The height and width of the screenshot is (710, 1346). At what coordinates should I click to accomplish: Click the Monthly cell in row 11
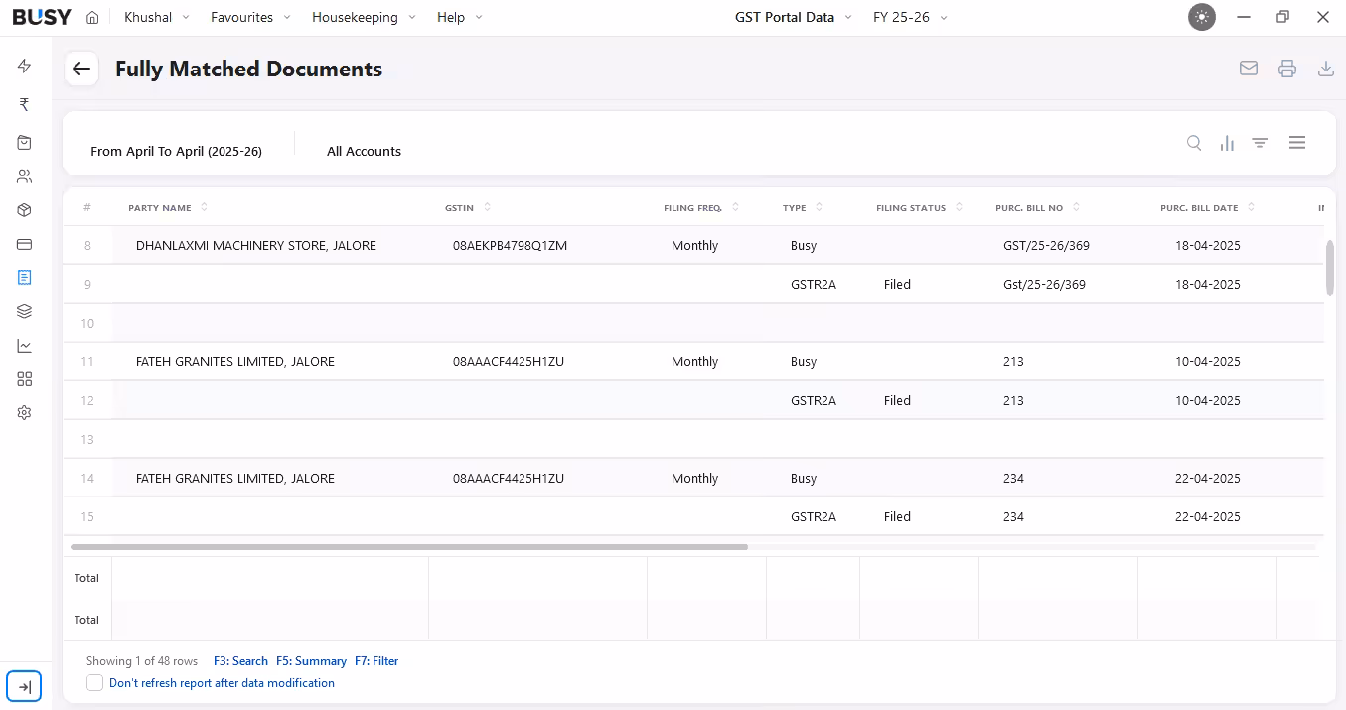coord(694,362)
